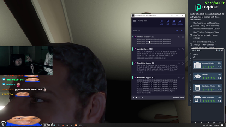Adjust the activity feed font size slider

pos(138,98)
